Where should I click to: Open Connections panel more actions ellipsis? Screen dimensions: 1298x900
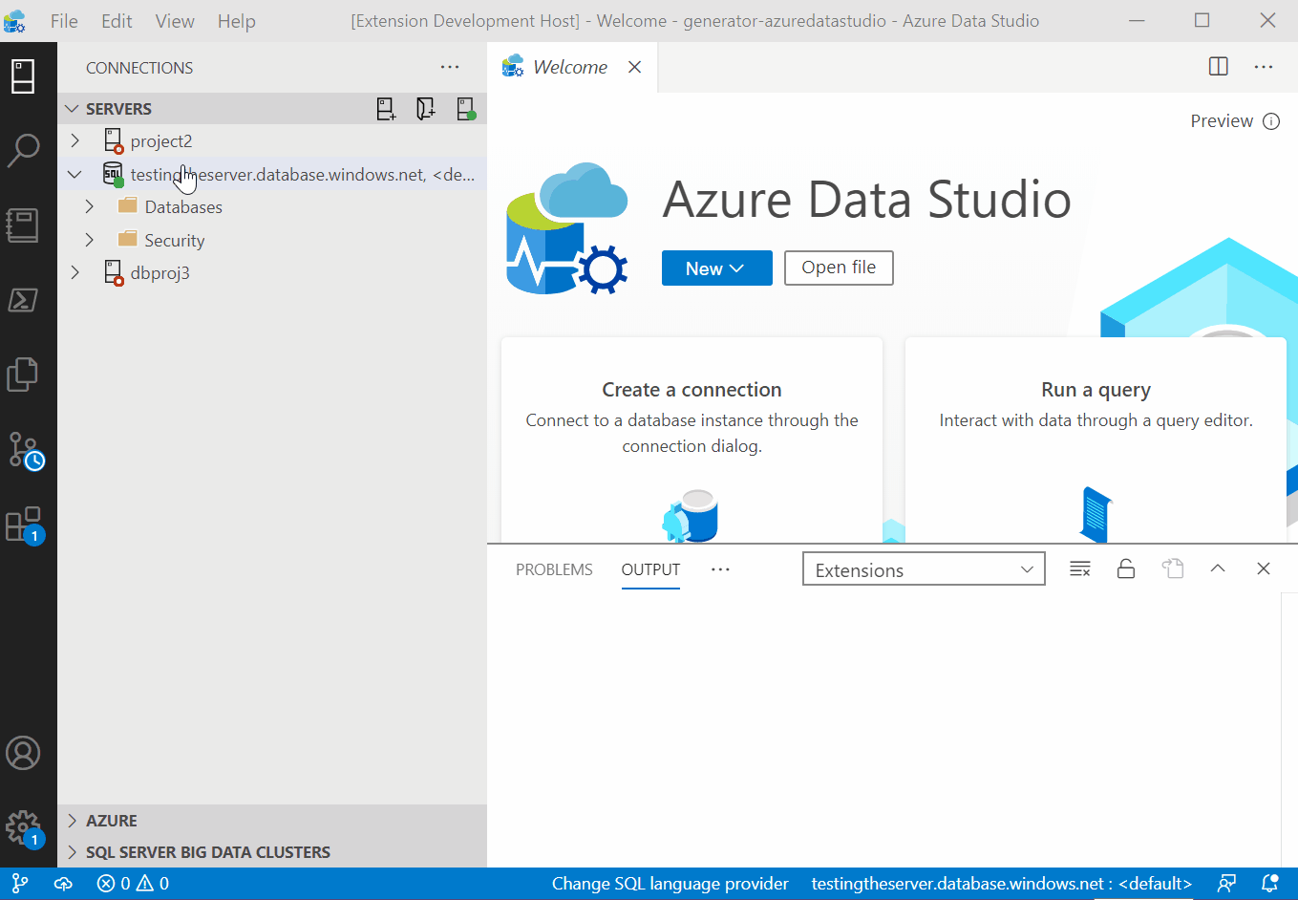pyautogui.click(x=450, y=67)
